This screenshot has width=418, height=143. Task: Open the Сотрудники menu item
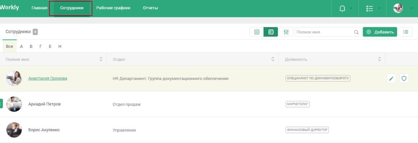click(72, 8)
